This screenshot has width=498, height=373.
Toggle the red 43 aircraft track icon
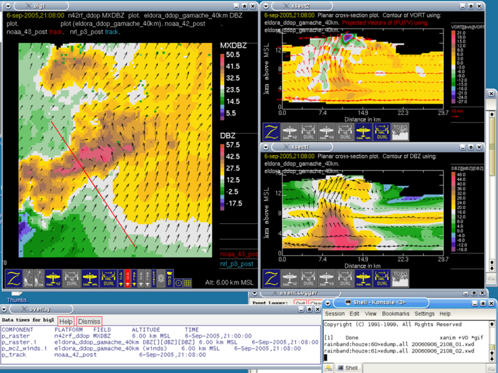pyautogui.click(x=128, y=280)
